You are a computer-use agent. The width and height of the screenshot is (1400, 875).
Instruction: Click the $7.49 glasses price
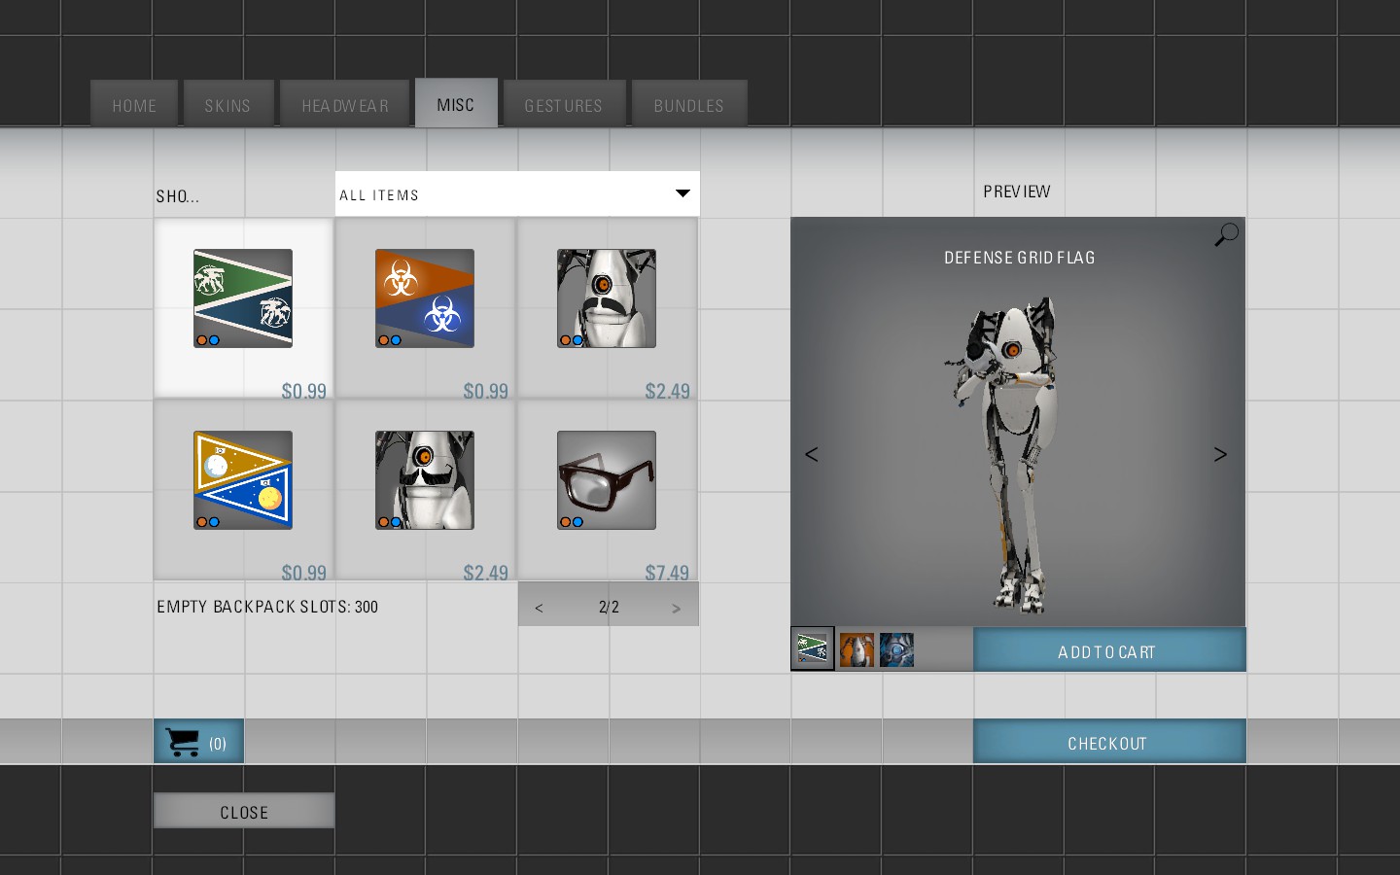[x=667, y=573]
